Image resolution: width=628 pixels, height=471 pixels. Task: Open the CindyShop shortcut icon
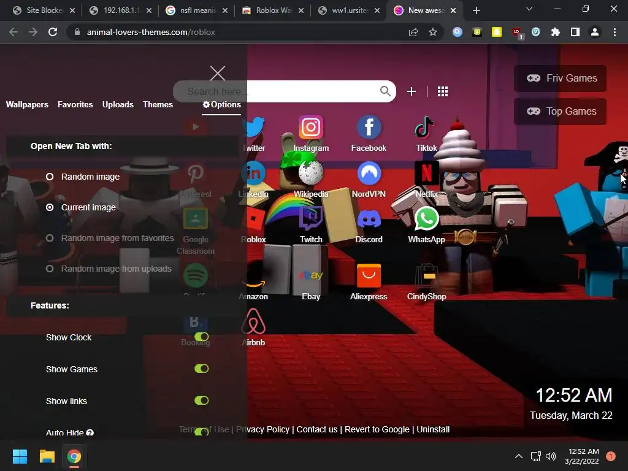tap(427, 275)
